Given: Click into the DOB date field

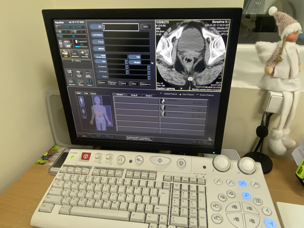Looking at the screenshot, I should (x=117, y=56).
